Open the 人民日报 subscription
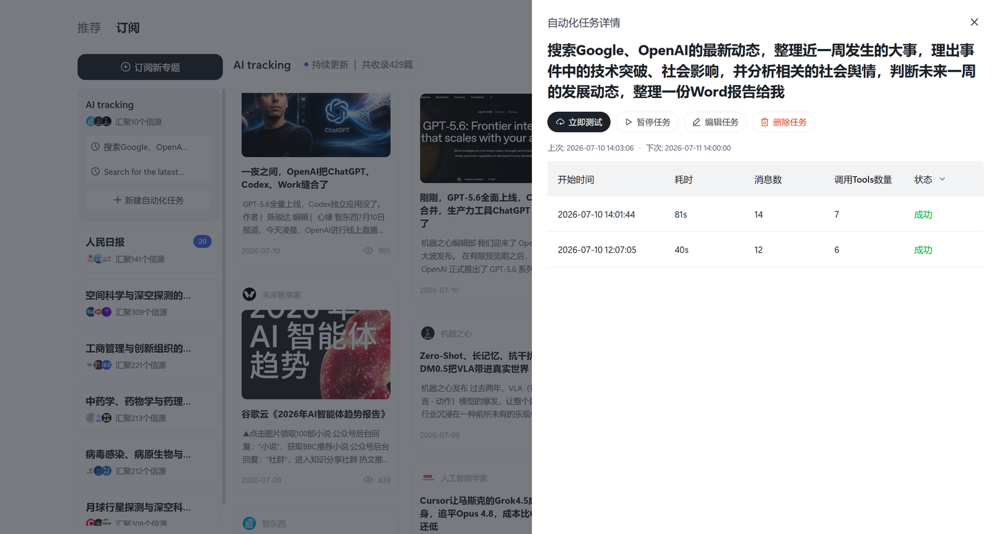Image resolution: width=996 pixels, height=534 pixels. 149,249
